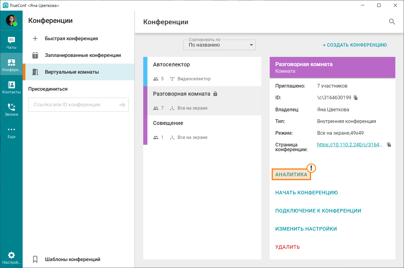Maximize the TrueConf window
Image resolution: width=404 pixels, height=268 pixels.
(x=379, y=5)
